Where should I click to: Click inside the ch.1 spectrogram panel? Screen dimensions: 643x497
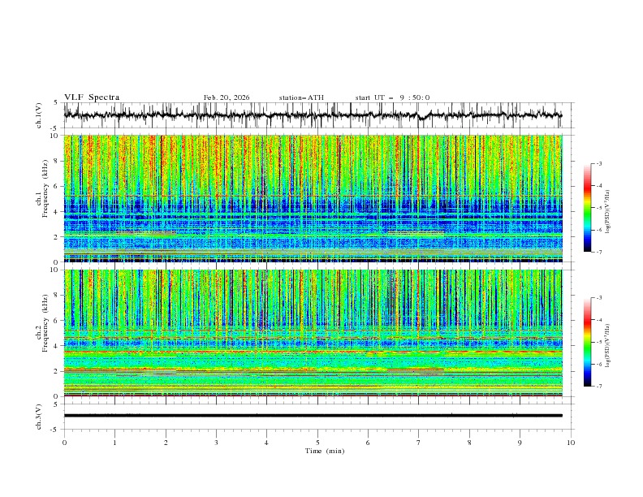(313, 198)
